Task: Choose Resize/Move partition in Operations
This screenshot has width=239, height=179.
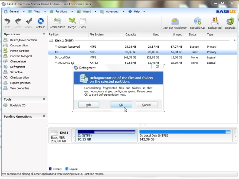Action: 20,40
